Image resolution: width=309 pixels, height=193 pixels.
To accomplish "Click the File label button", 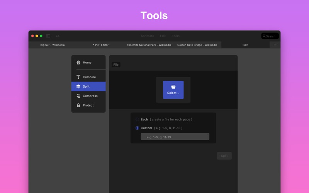I will tap(116, 64).
